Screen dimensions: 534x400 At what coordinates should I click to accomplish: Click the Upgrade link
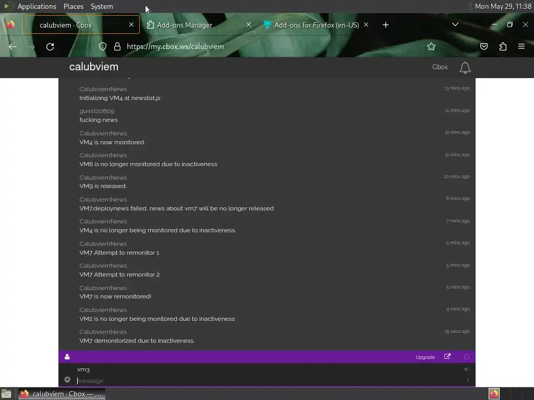[425, 357]
